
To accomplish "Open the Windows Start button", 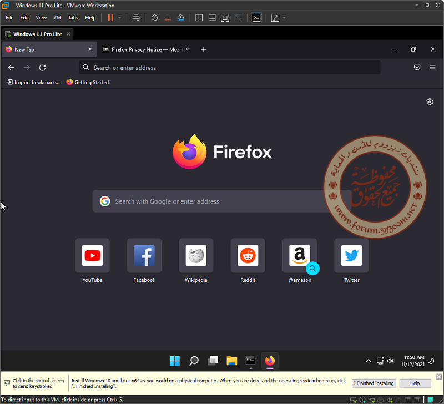I will [x=175, y=361].
